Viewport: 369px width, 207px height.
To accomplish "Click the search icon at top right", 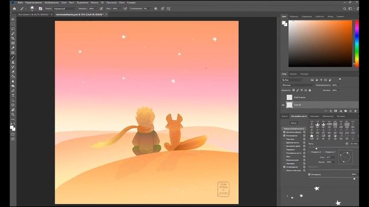I will click(x=345, y=9).
